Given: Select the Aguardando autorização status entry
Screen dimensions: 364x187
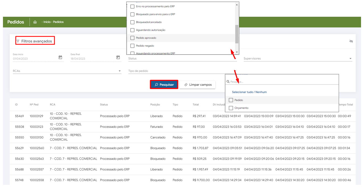Looking at the screenshot, I should click(150, 30).
